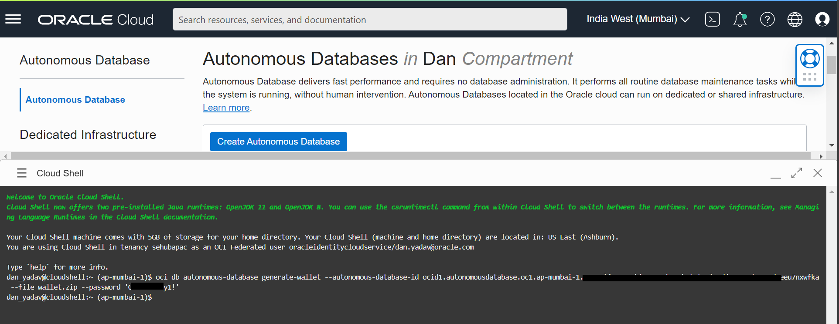This screenshot has height=324, width=839.
Task: Close the Cloud Shell panel
Action: coord(818,173)
